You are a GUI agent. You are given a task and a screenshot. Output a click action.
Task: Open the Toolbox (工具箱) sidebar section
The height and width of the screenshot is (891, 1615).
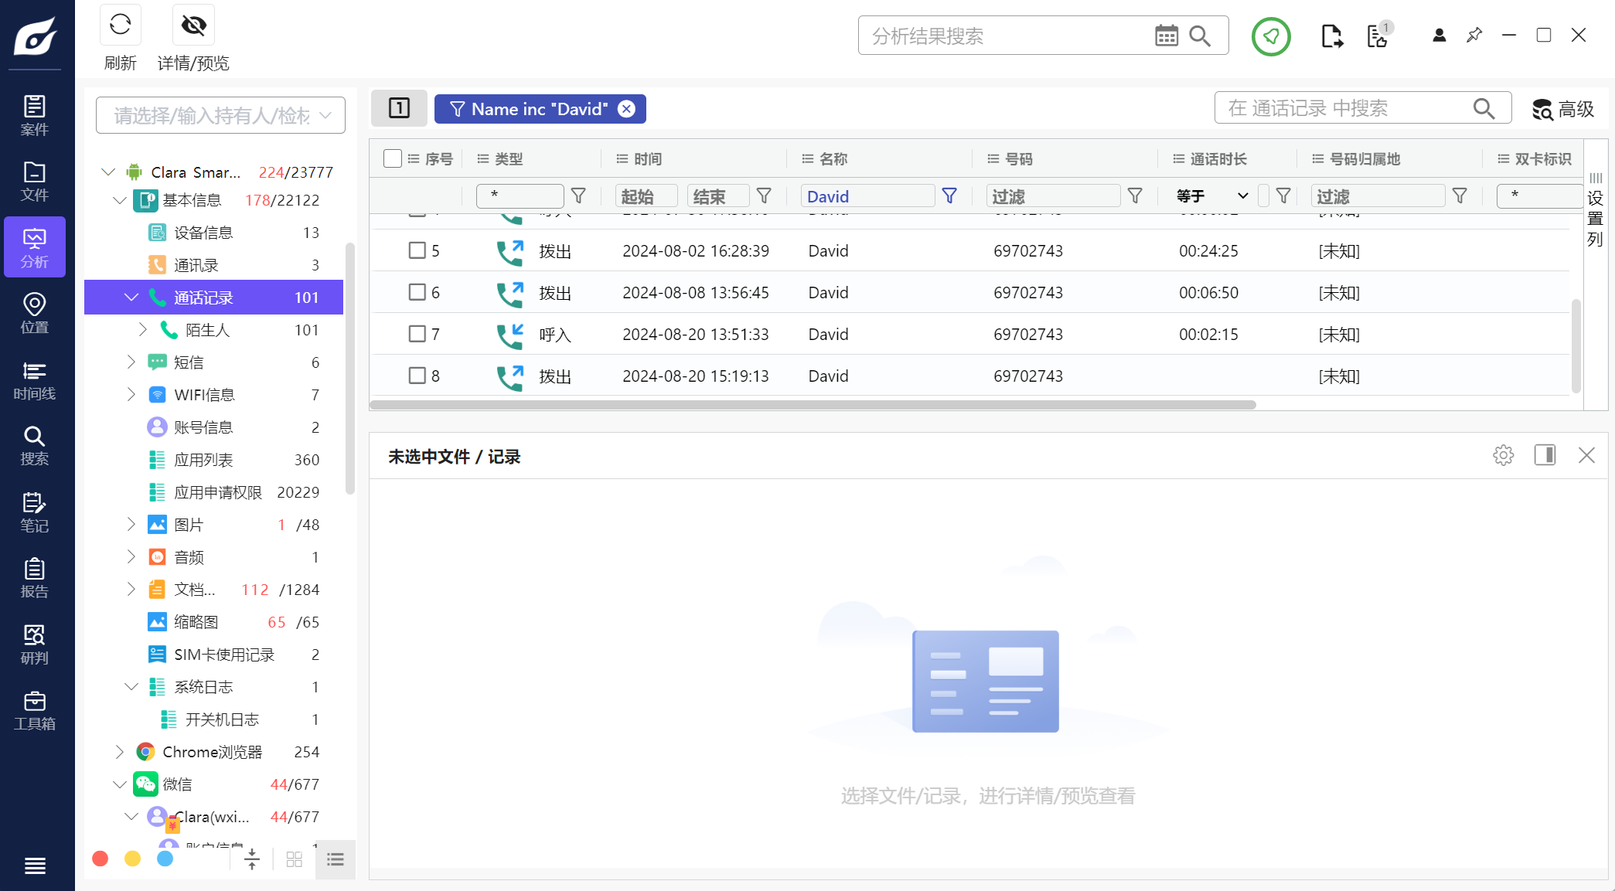click(x=34, y=711)
